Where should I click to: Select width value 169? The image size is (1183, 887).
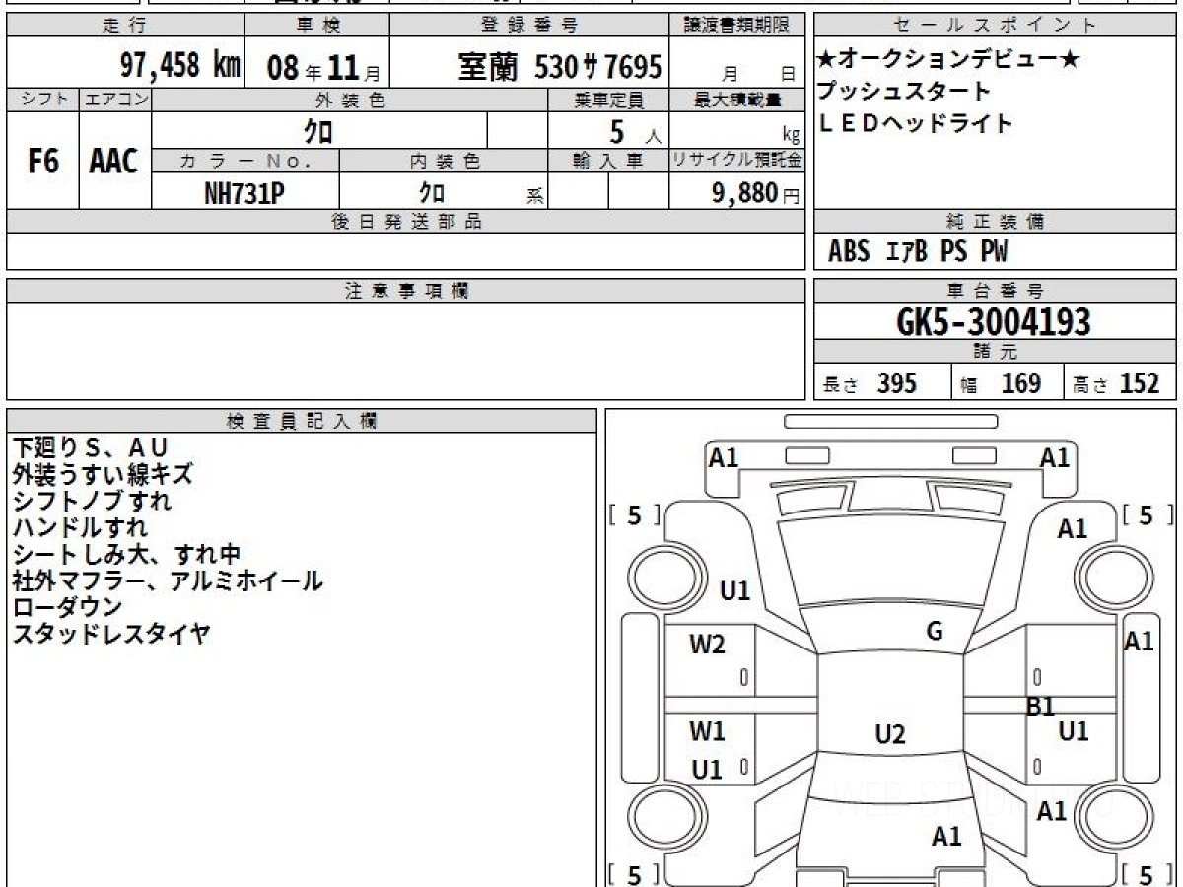pyautogui.click(x=1020, y=383)
